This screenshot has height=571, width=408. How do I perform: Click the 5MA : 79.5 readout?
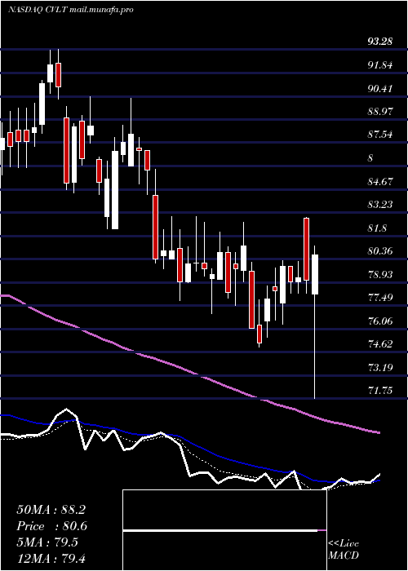[47, 542]
